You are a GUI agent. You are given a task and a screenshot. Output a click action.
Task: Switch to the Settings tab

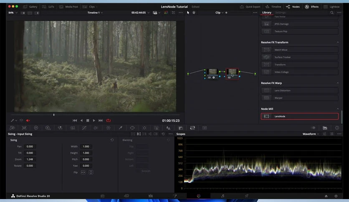(280, 13)
